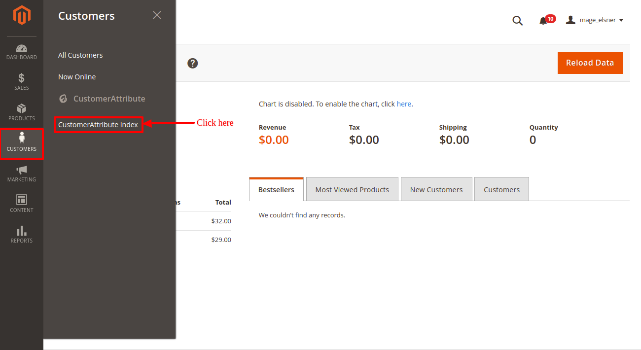This screenshot has width=641, height=350.
Task: Close the Customers menu panel
Action: pyautogui.click(x=157, y=15)
